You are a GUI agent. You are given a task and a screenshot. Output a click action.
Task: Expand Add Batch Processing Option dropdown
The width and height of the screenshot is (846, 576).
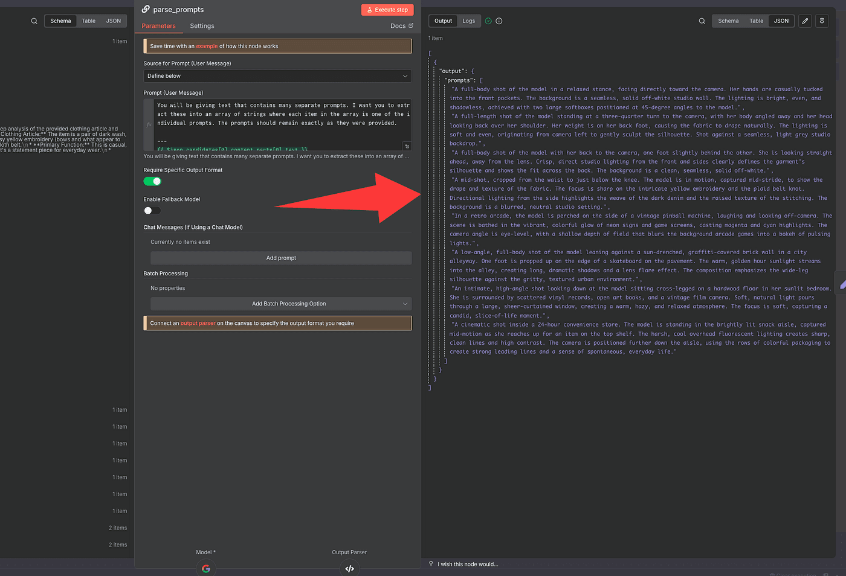(x=281, y=304)
